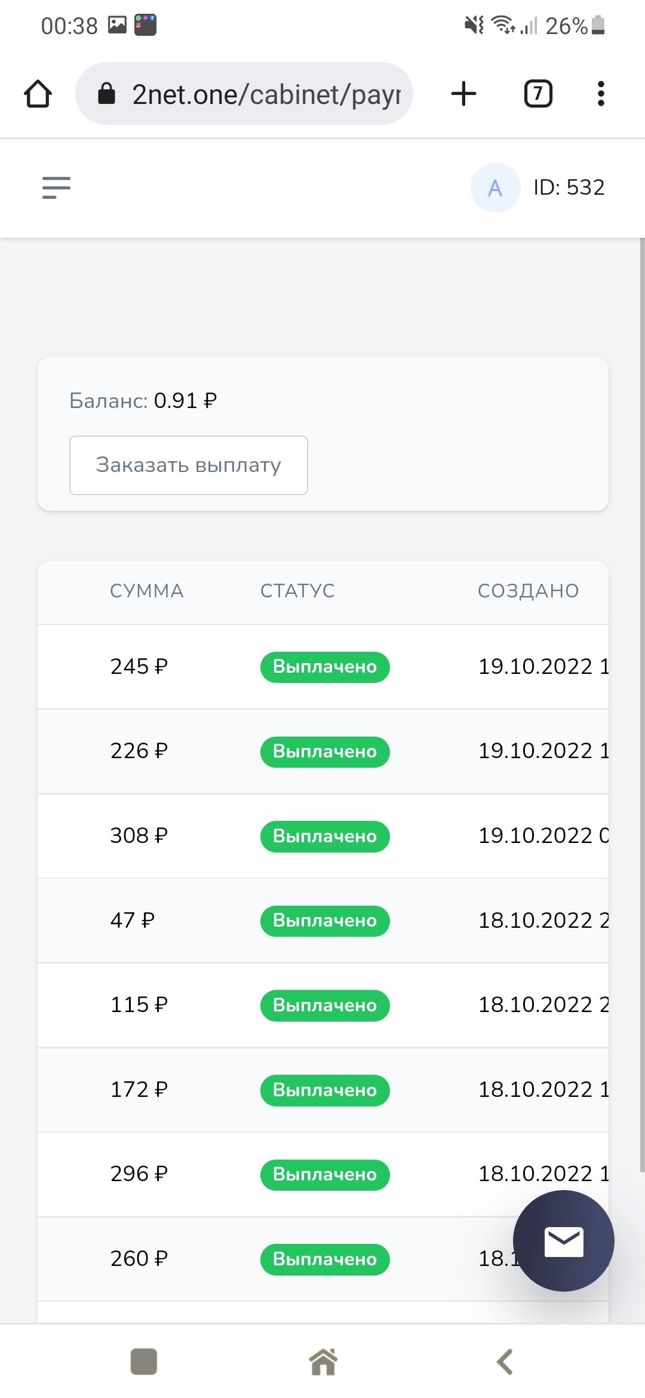This screenshot has width=645, height=1398.
Task: Tap the СУММА column header
Action: 147,591
